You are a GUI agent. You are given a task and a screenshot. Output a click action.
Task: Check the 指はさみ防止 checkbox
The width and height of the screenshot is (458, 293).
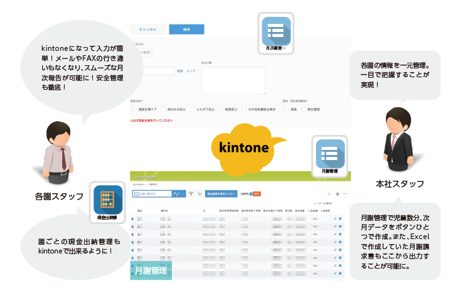163,109
